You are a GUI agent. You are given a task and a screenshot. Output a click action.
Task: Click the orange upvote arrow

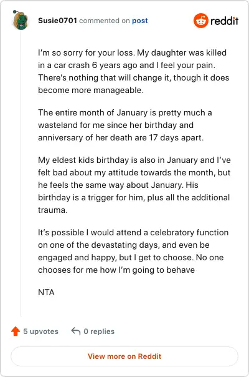pos(16,331)
